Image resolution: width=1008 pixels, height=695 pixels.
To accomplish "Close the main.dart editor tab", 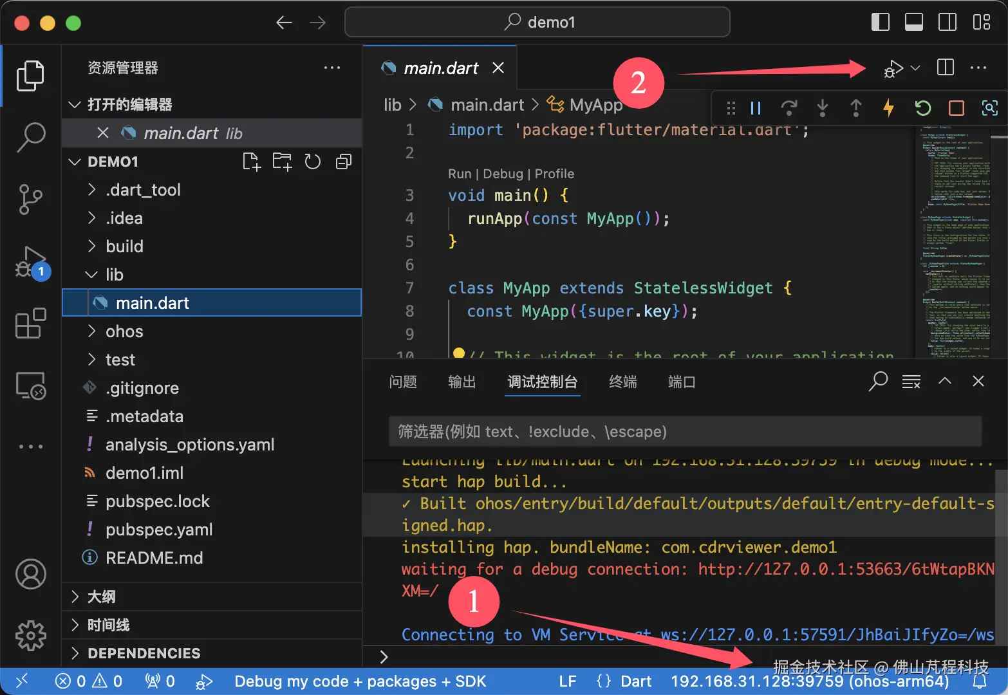I will pos(498,68).
